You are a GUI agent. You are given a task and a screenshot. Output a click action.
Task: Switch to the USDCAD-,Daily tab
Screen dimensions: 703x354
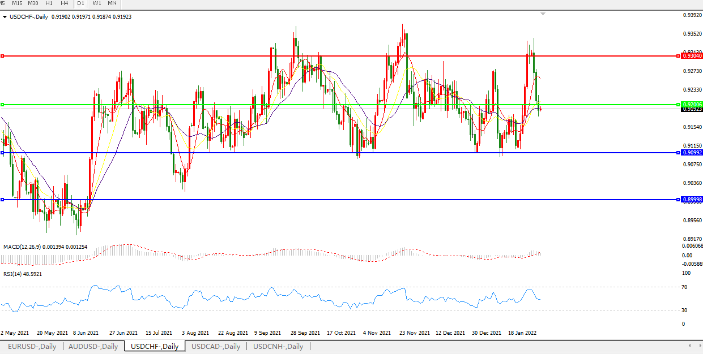click(216, 347)
